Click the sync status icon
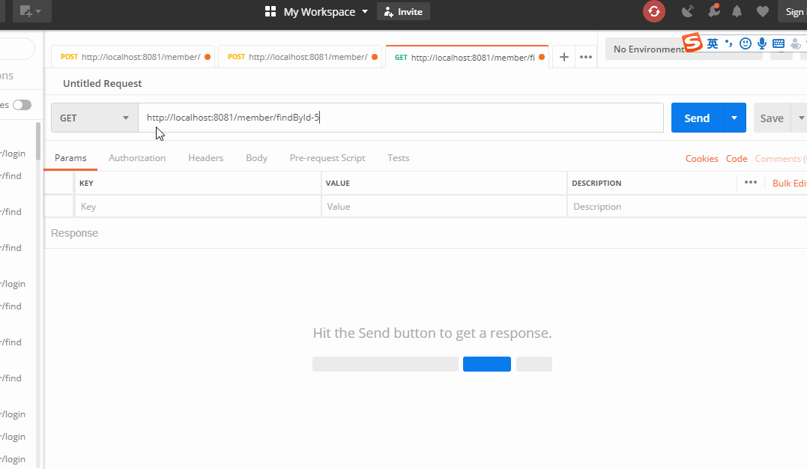The width and height of the screenshot is (807, 469). coord(653,11)
